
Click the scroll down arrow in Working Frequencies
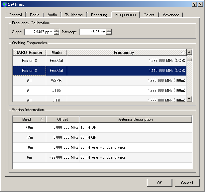coord(189,99)
